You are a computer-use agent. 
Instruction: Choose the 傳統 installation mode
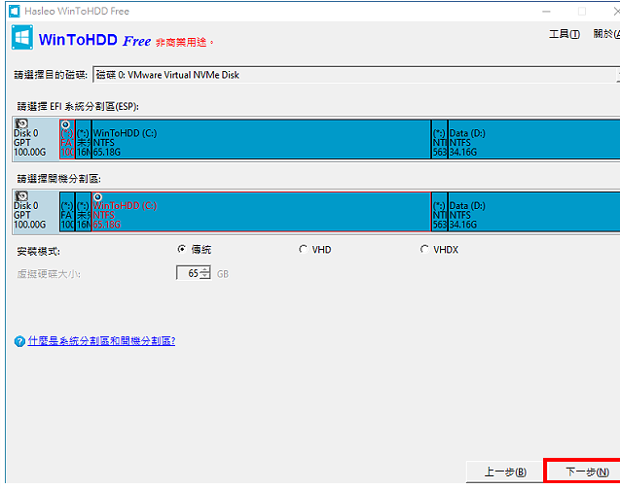pos(181,249)
